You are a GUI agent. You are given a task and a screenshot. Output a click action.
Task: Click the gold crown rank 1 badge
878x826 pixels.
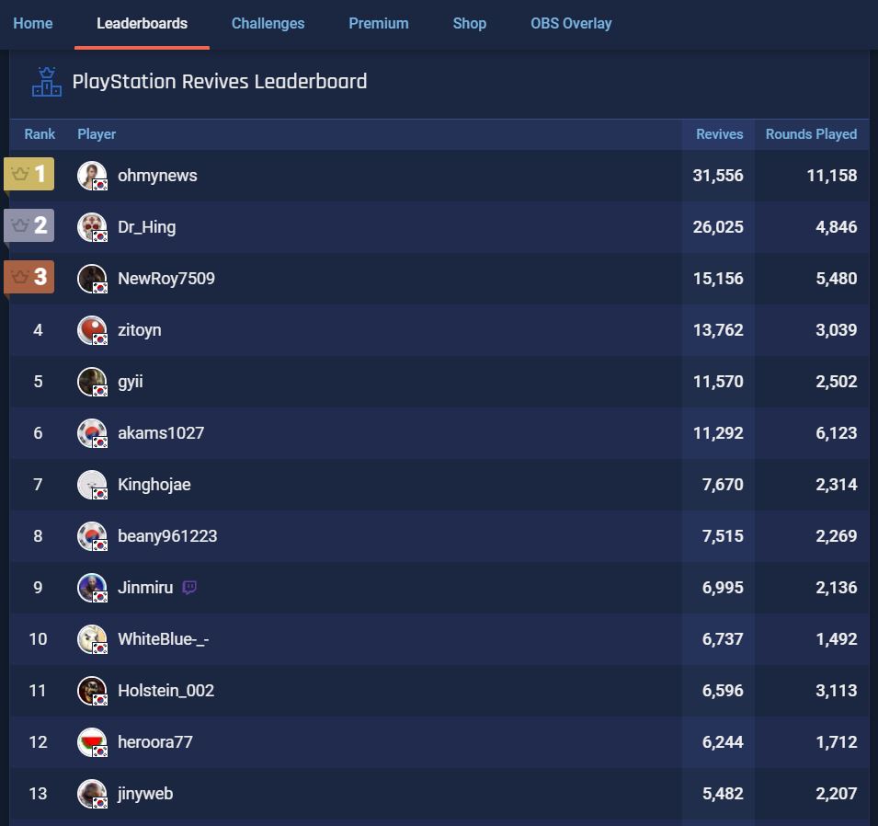tap(29, 174)
